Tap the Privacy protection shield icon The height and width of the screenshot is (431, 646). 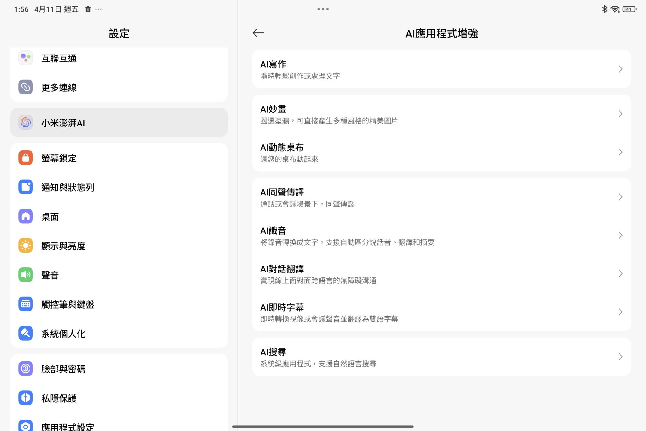(x=26, y=398)
